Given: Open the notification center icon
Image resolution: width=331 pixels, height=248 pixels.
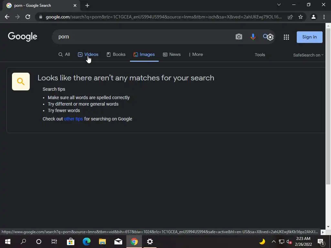Looking at the screenshot, I should 321,242.
